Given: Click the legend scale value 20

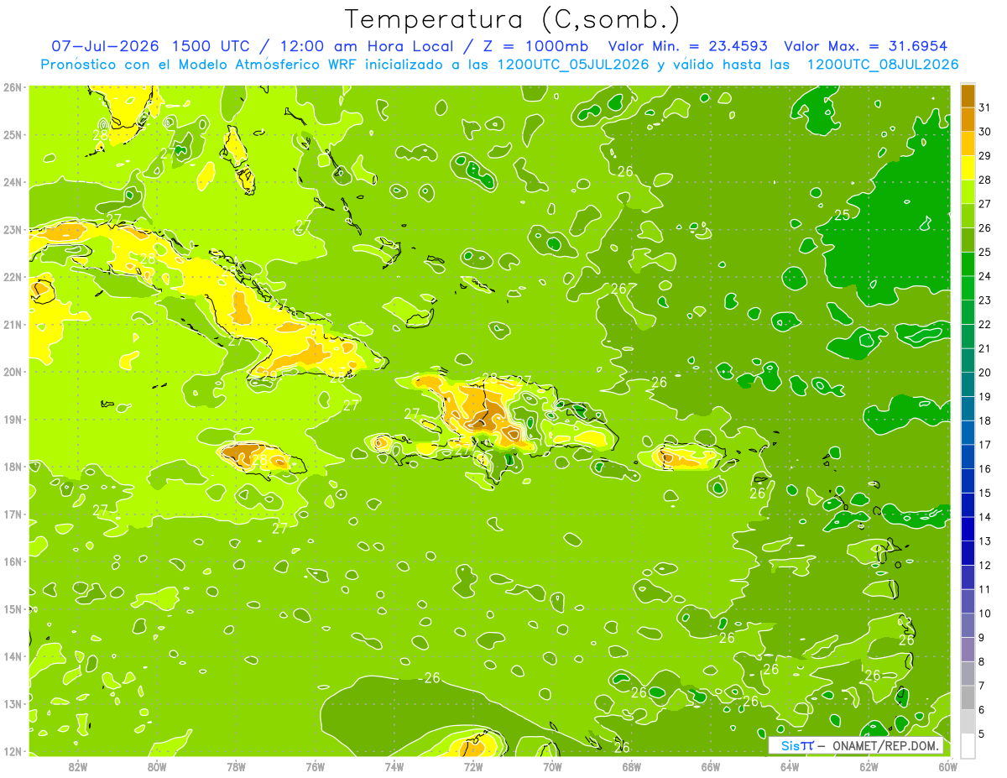Looking at the screenshot, I should [985, 373].
